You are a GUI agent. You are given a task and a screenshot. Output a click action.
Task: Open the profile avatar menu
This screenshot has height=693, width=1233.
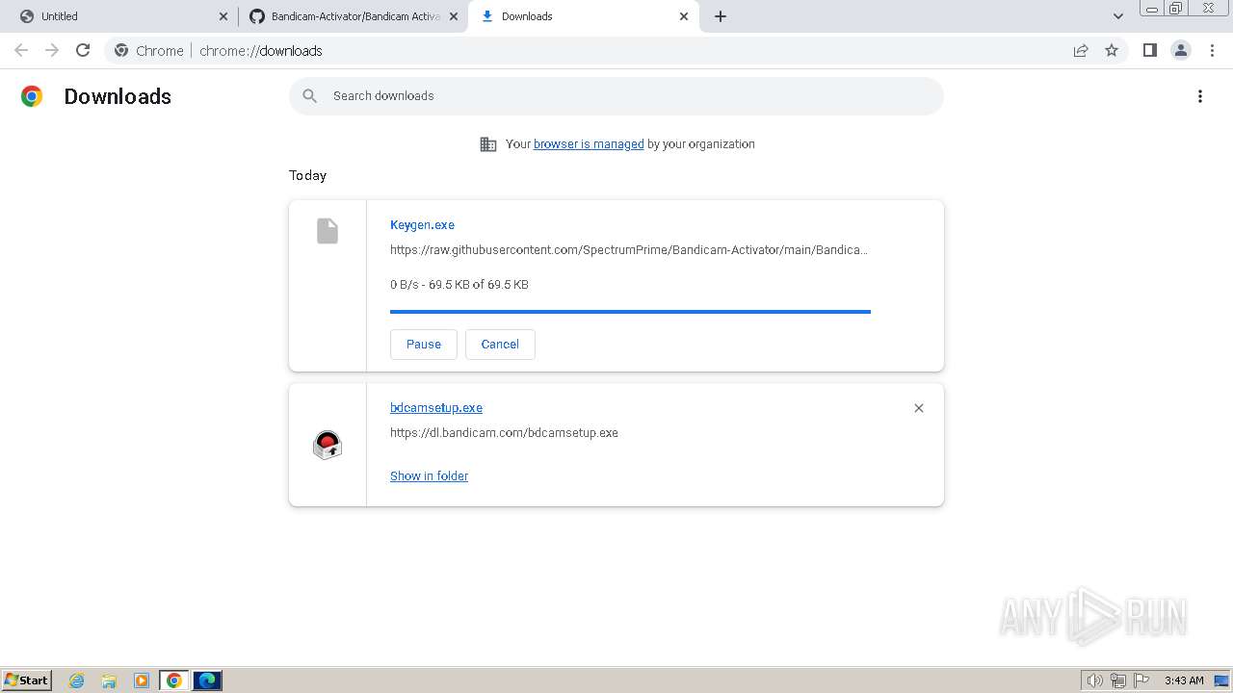point(1181,50)
